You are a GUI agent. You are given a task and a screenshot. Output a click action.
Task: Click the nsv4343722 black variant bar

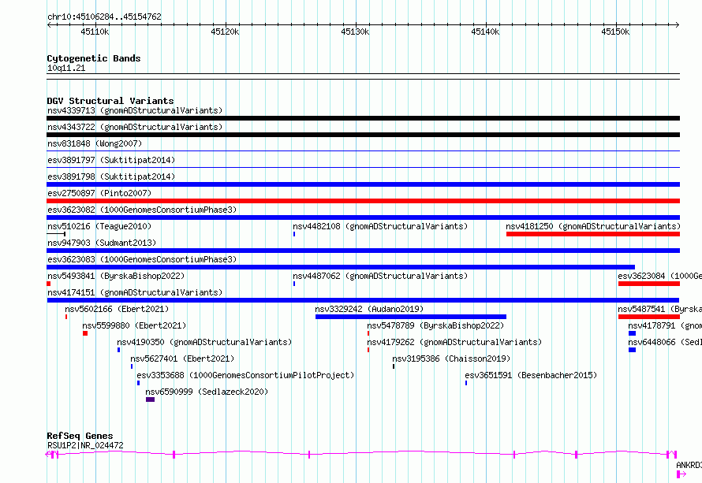click(x=363, y=135)
